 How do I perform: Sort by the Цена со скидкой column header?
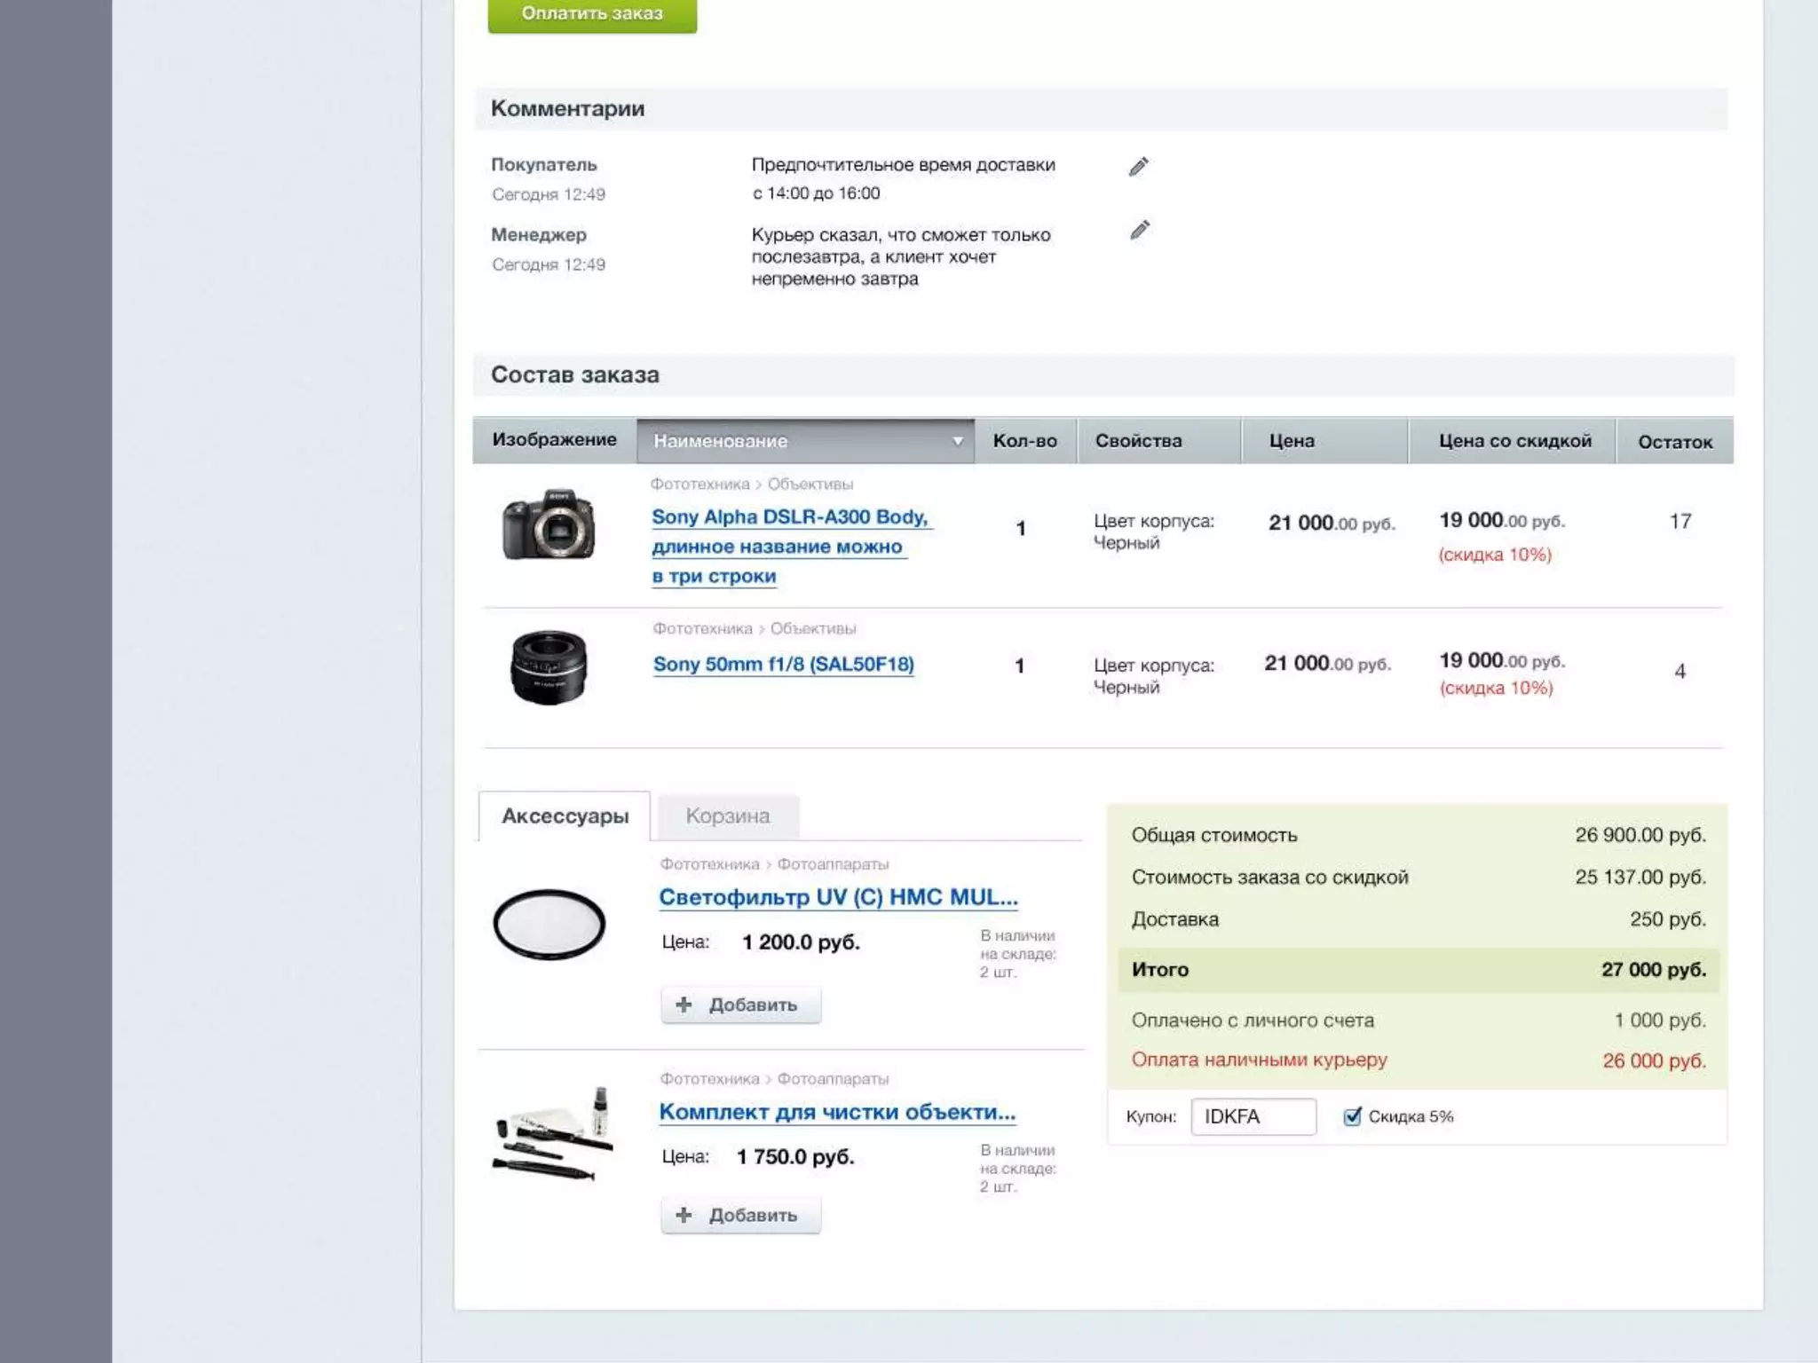point(1514,441)
